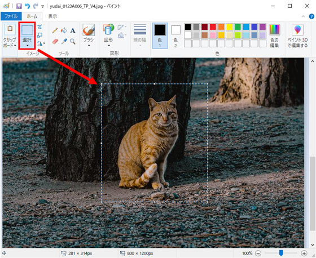Expand the Brushes (ブラシ) dropdown
This screenshot has height=258, width=316.
(89, 46)
